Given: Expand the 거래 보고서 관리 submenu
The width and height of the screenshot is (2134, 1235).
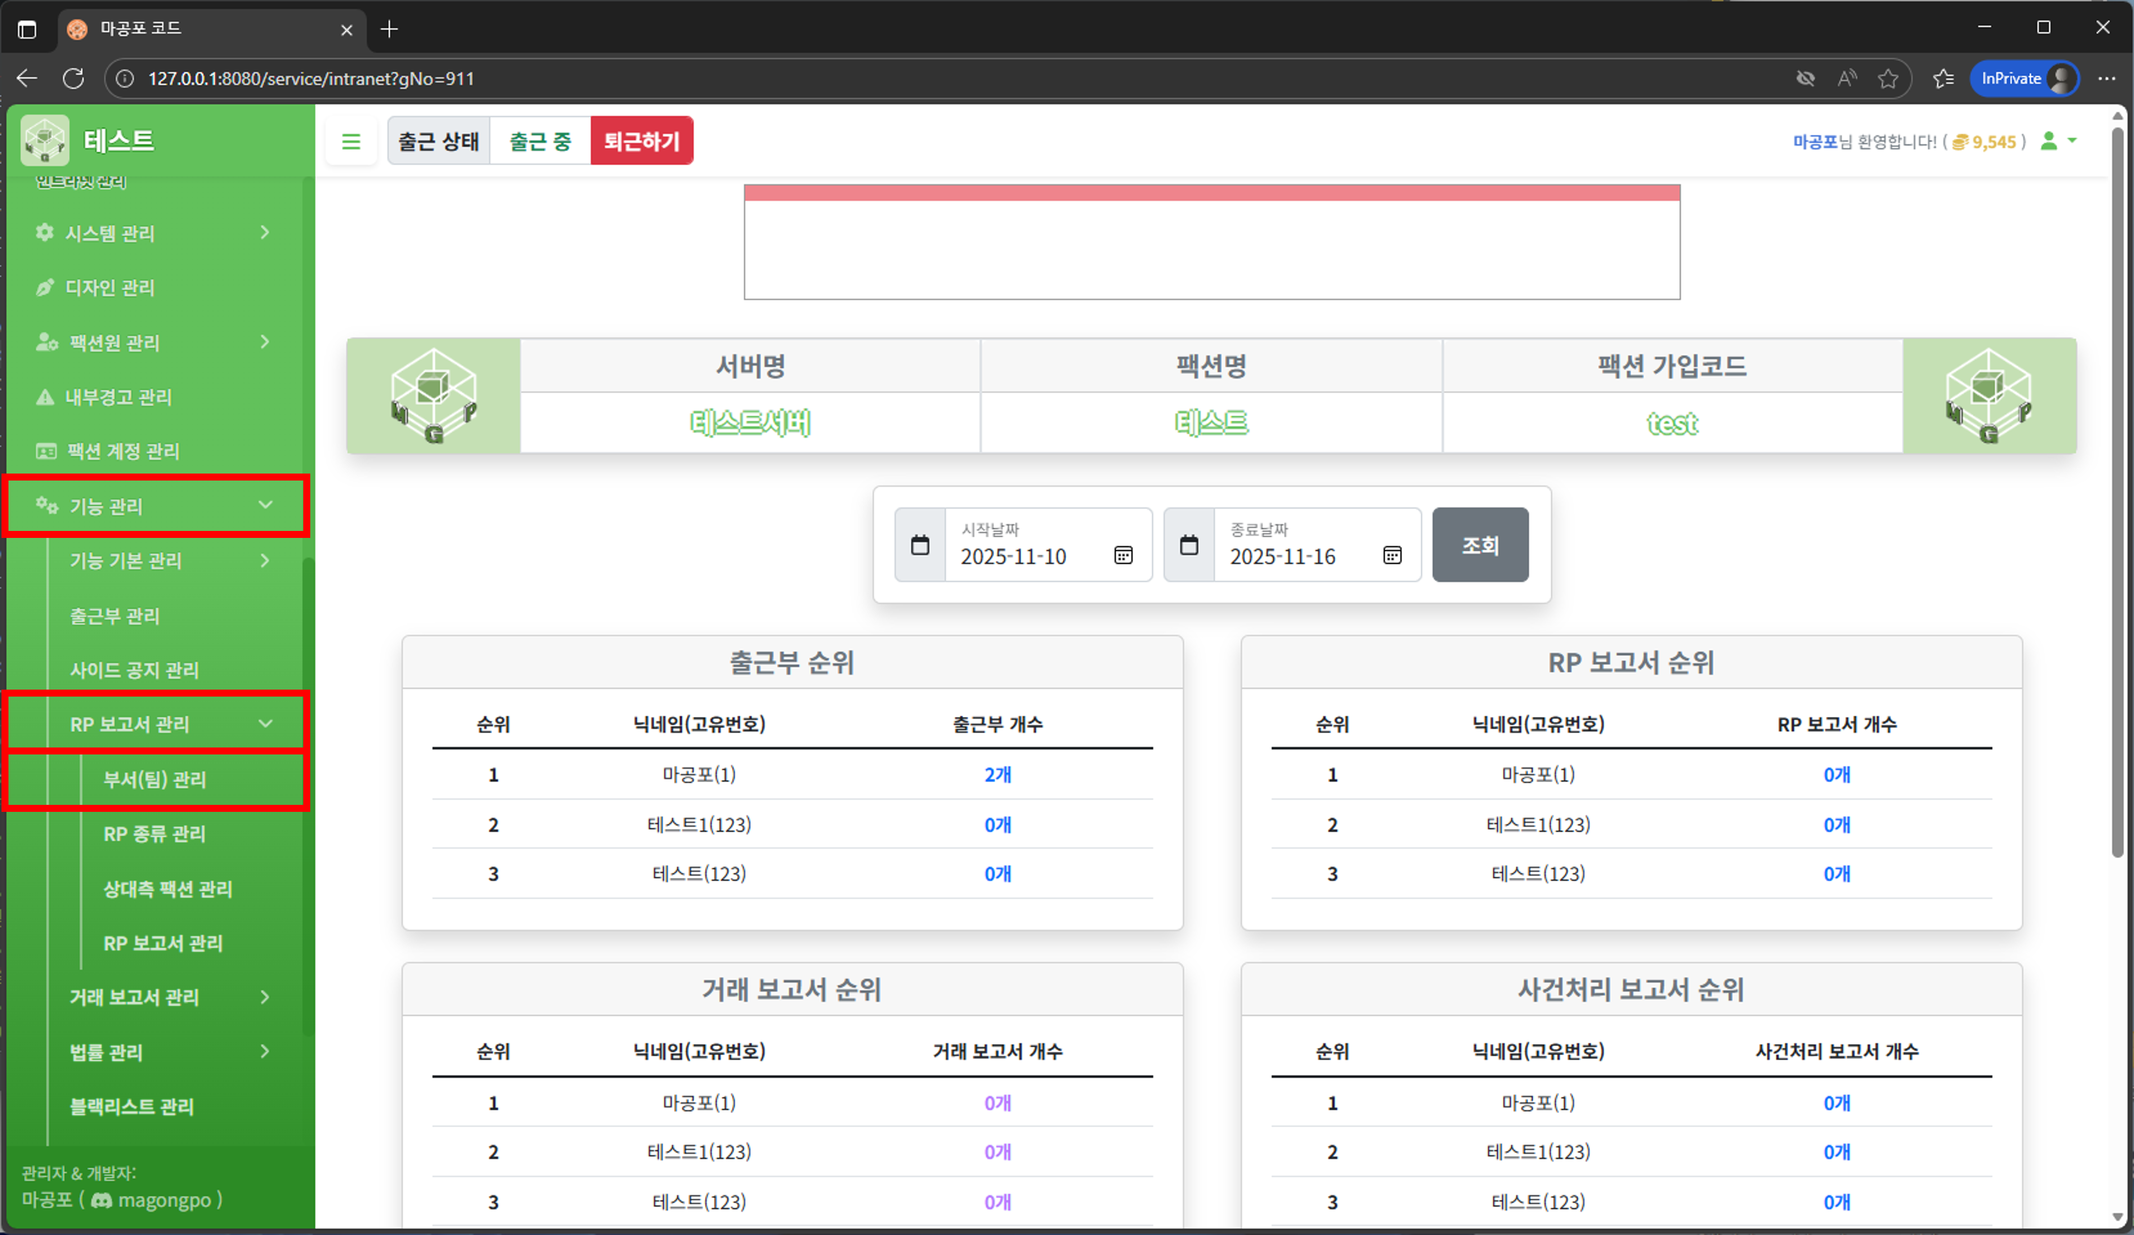Looking at the screenshot, I should pyautogui.click(x=136, y=997).
